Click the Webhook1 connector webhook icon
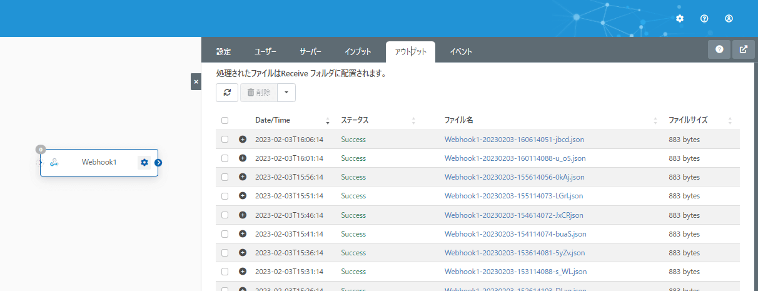The height and width of the screenshot is (291, 758). (x=54, y=163)
